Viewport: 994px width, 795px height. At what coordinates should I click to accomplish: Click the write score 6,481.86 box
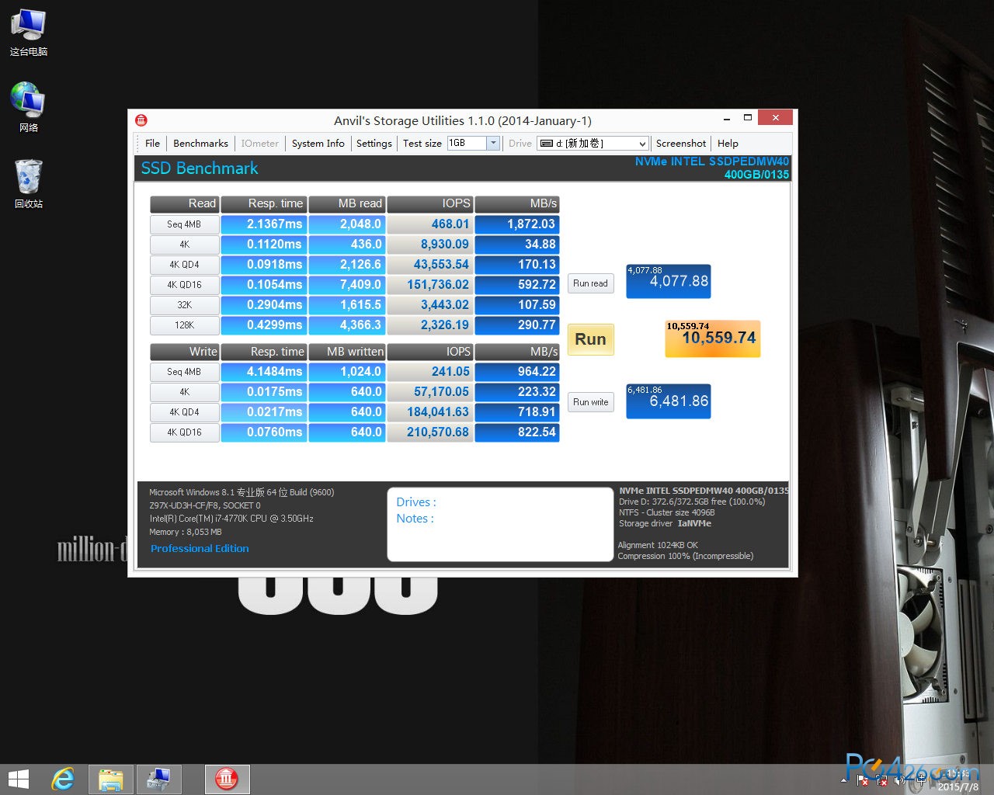tap(668, 401)
